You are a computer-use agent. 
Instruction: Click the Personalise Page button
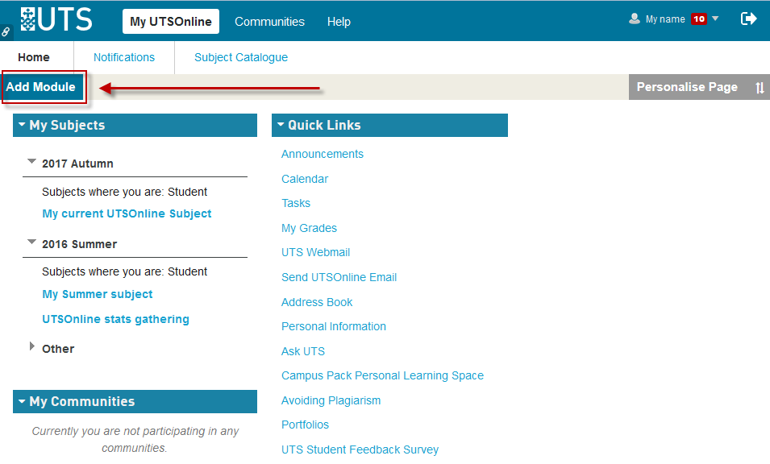coord(687,87)
